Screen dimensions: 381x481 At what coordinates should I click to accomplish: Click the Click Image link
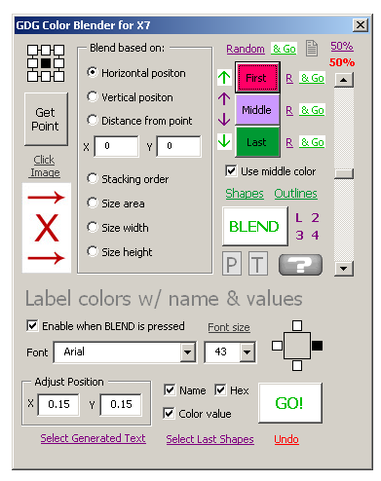45,166
